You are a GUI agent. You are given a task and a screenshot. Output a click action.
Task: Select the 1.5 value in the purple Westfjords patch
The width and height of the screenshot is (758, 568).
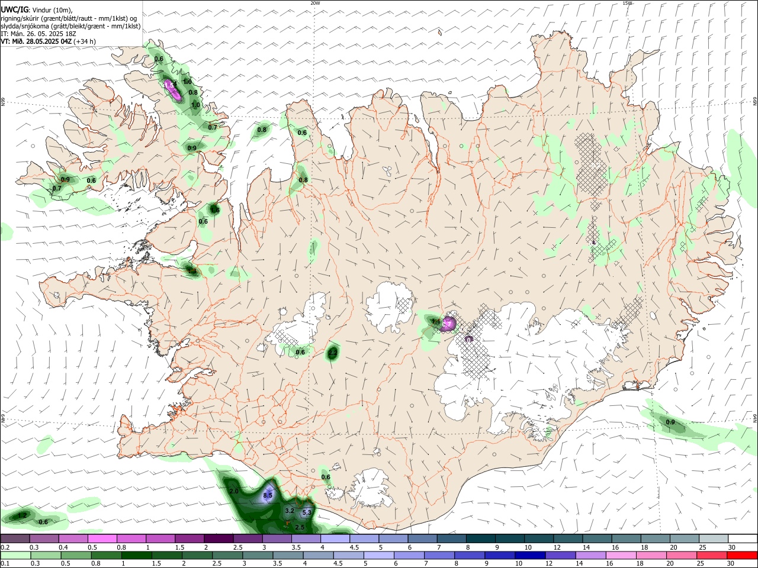(x=169, y=85)
